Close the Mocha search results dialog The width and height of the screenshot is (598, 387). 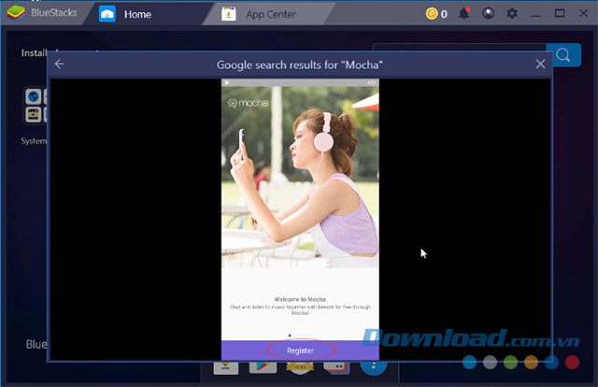coord(540,64)
